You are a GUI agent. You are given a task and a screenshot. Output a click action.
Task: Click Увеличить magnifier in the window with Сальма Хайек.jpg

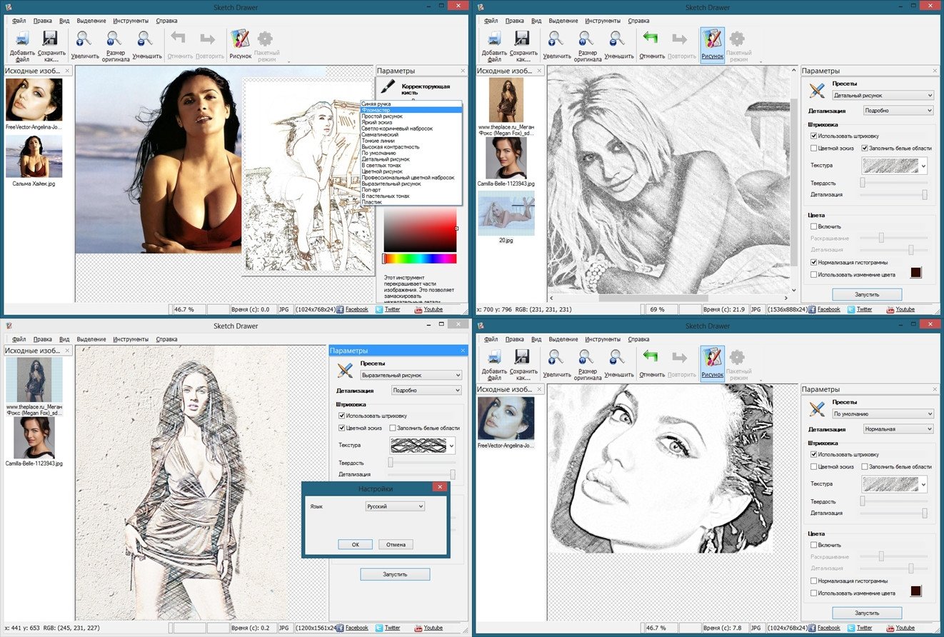tap(85, 39)
